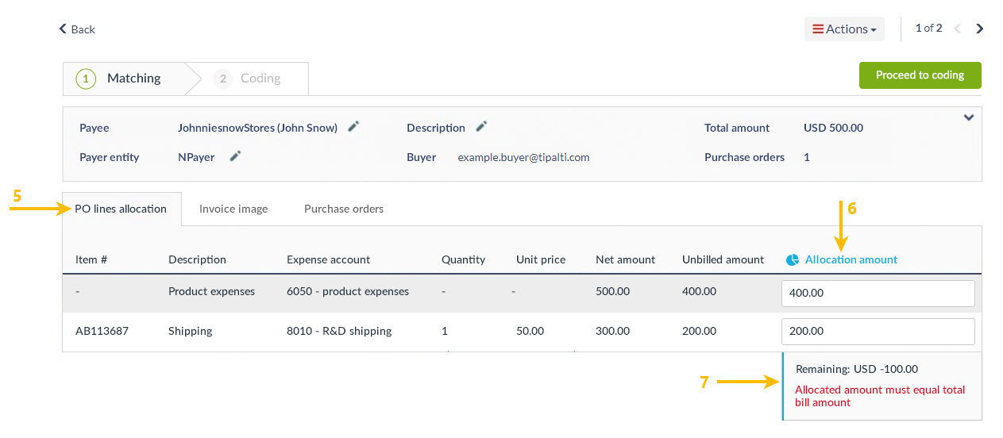The image size is (1003, 438).
Task: Switch to the Purchase orders tab
Action: 344,209
